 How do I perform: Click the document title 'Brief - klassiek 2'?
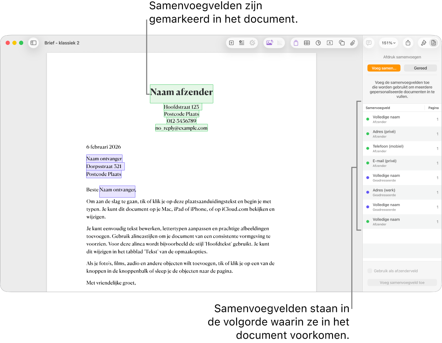[62, 43]
